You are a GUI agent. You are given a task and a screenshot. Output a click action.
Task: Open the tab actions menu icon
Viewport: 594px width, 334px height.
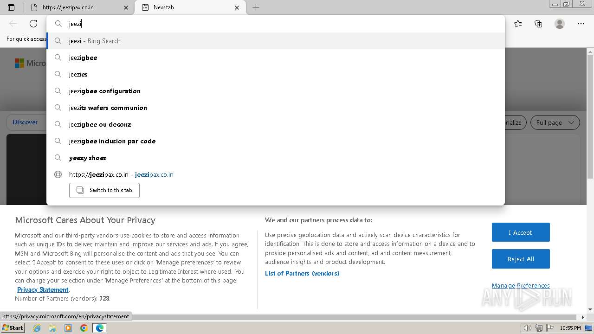pos(11,7)
